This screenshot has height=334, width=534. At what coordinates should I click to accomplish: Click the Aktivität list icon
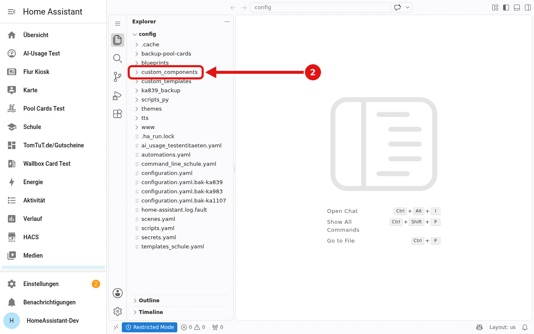(12, 200)
